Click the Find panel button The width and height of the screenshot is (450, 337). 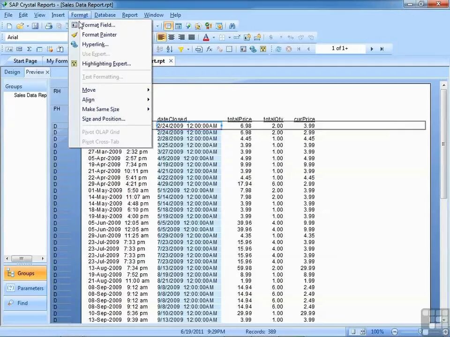[25, 303]
